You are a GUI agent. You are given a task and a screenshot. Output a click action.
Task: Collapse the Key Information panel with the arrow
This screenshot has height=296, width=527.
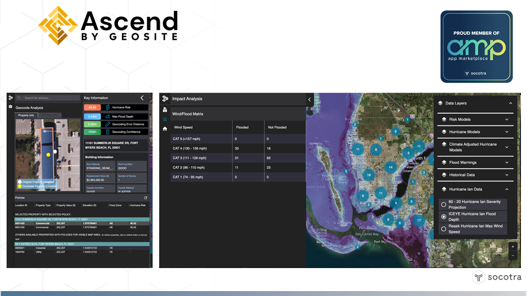(x=142, y=98)
